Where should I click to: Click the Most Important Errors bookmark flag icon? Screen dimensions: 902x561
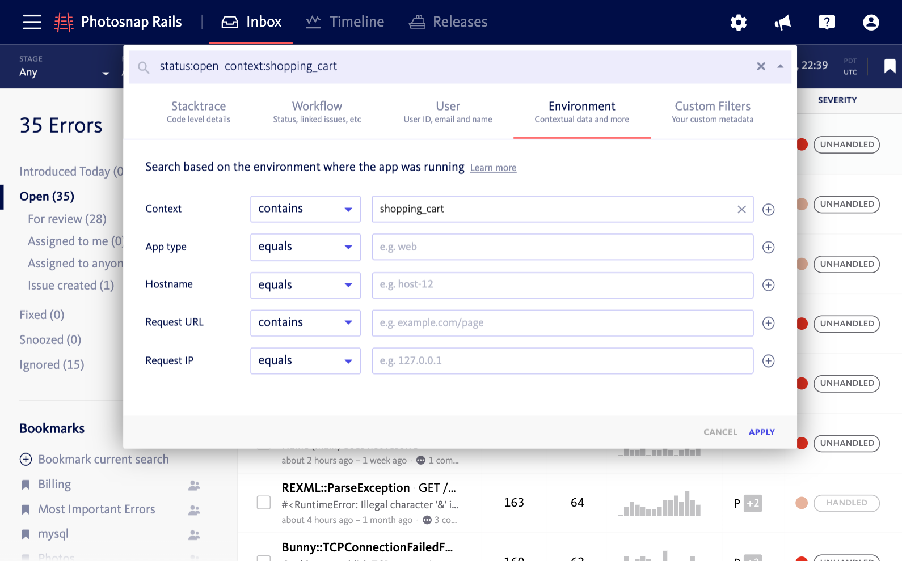[26, 509]
